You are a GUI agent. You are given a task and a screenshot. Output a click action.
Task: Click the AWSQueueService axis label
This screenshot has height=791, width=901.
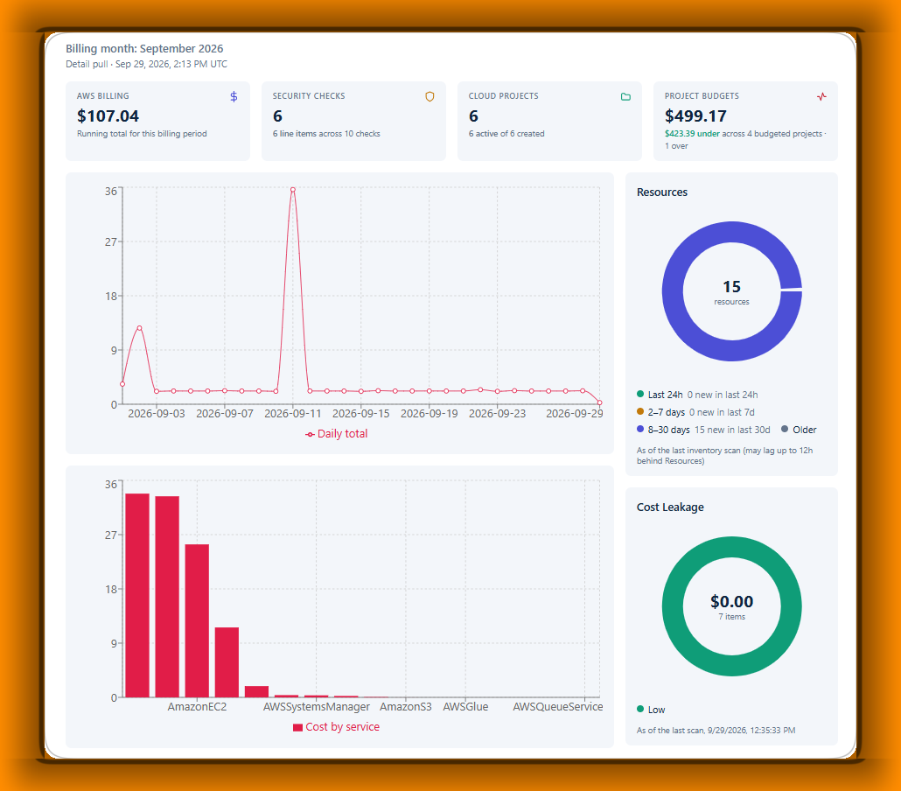558,706
